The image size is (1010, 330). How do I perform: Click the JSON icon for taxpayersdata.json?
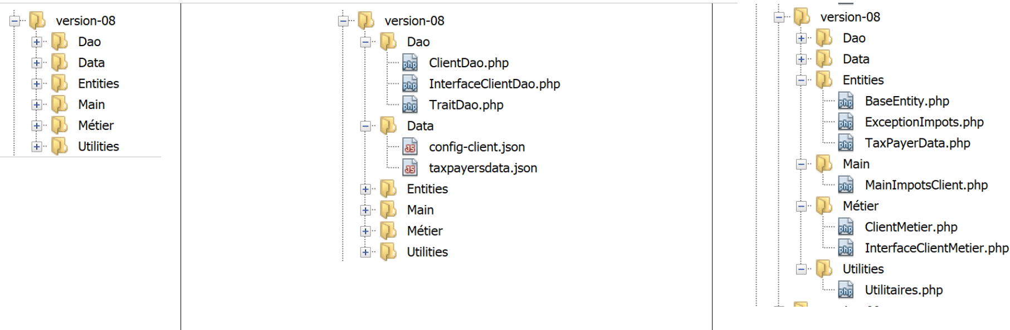pos(409,168)
